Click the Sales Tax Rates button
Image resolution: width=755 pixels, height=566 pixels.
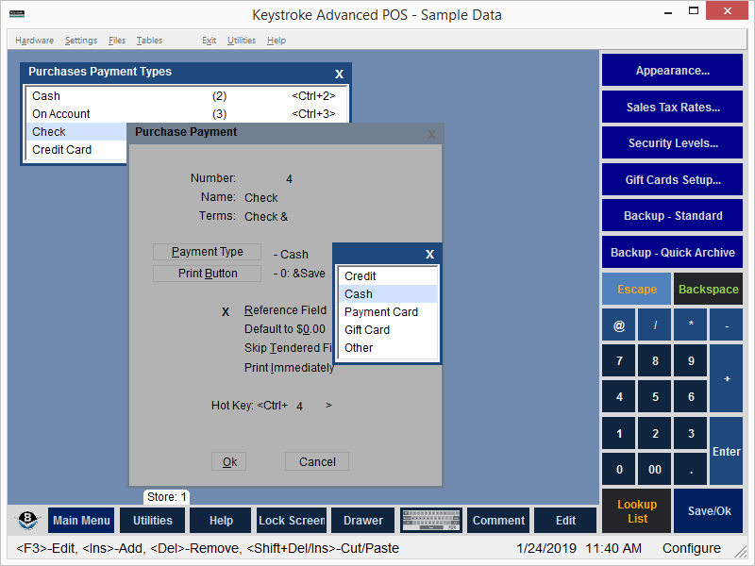(672, 107)
